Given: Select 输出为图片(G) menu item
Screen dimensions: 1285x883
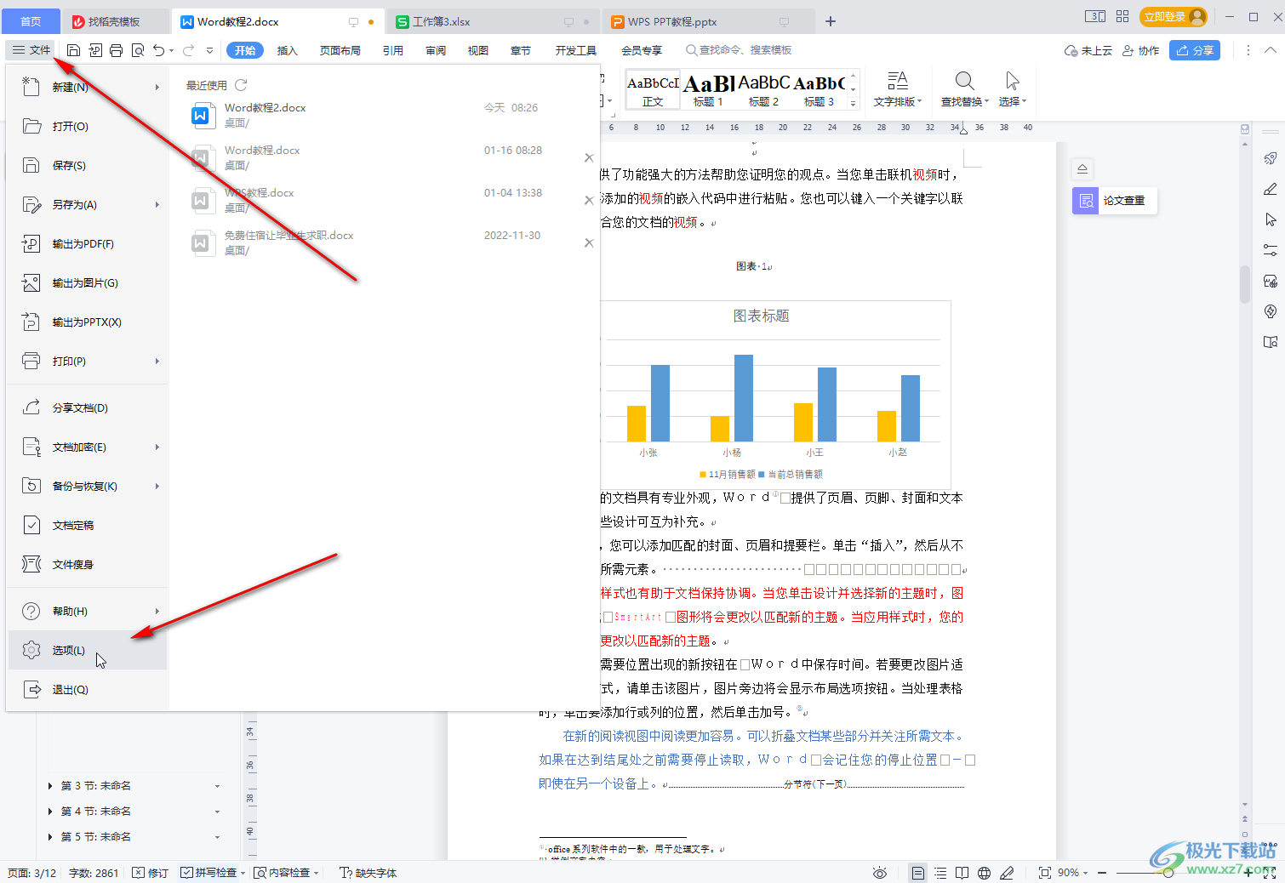Looking at the screenshot, I should 87,282.
